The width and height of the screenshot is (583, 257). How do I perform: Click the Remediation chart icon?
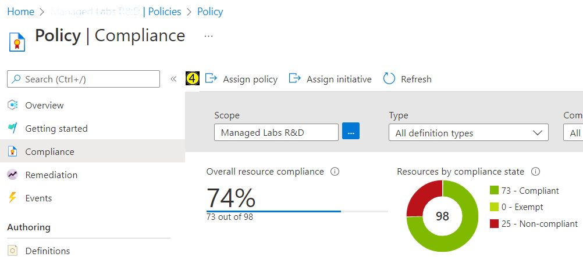pos(13,175)
